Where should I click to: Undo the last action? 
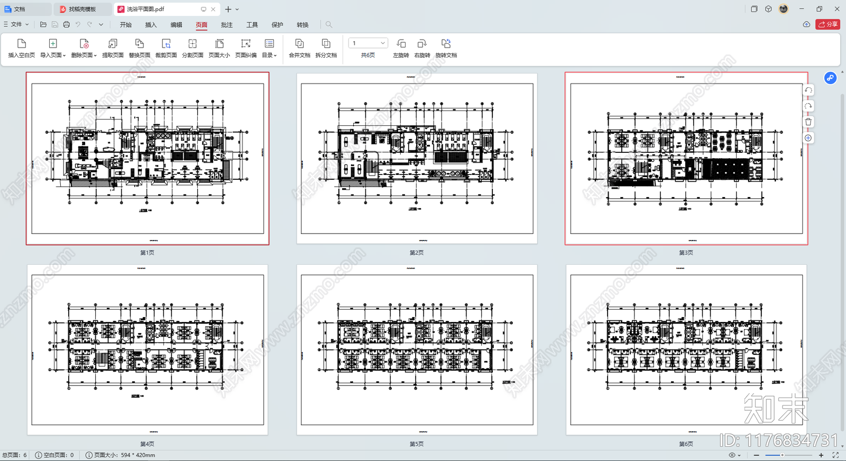(78, 24)
